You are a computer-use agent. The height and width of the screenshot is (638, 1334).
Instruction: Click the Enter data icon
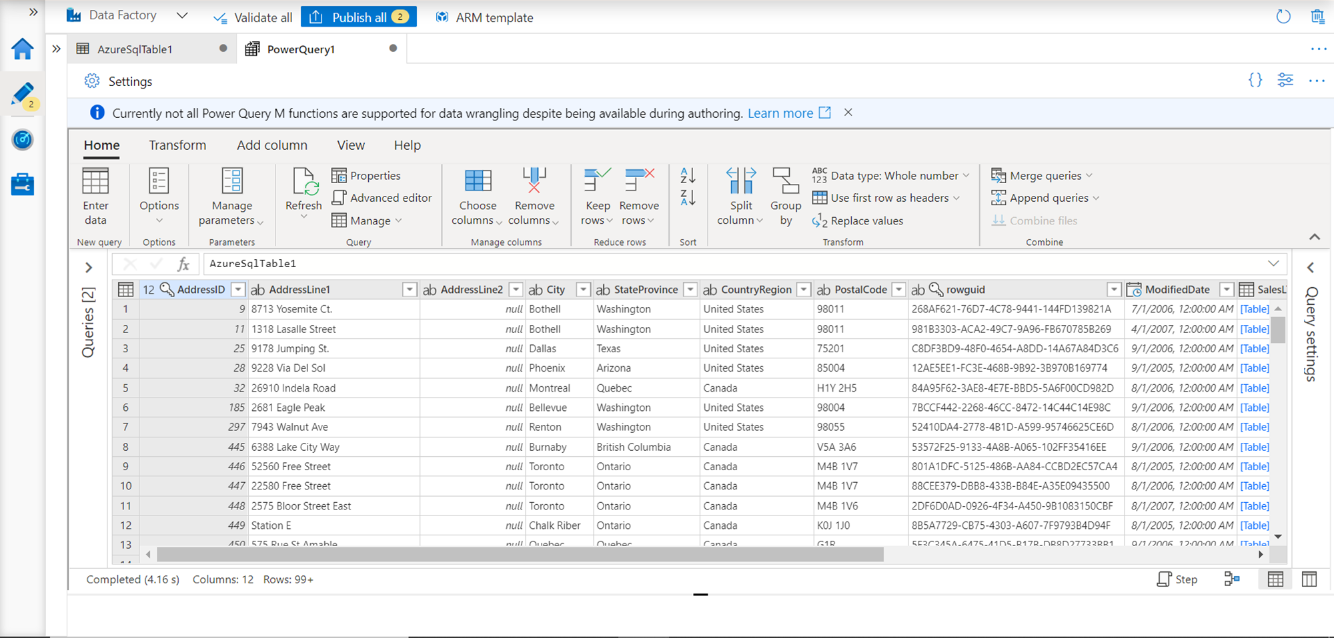point(95,181)
